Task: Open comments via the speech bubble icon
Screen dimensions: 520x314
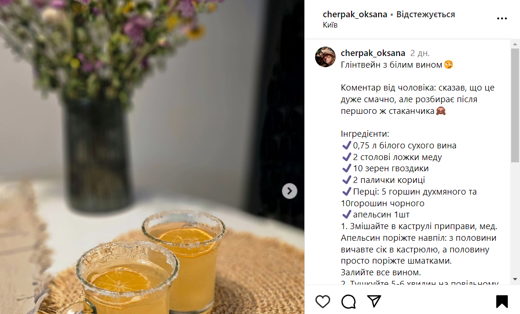Action: [x=349, y=301]
